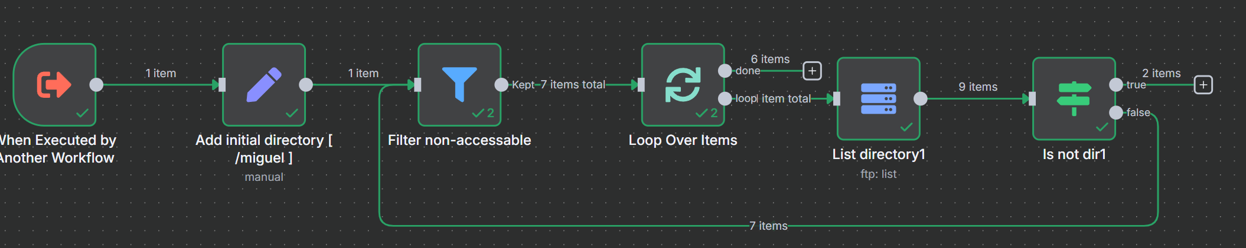Click plus button on true output
The height and width of the screenshot is (248, 1246).
click(1203, 85)
